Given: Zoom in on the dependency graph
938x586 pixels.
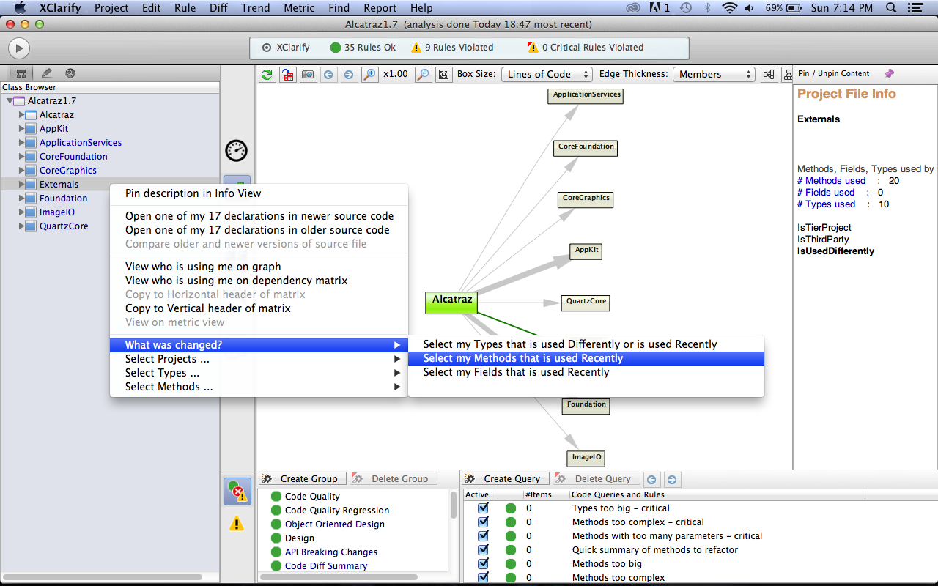Looking at the screenshot, I should click(369, 75).
